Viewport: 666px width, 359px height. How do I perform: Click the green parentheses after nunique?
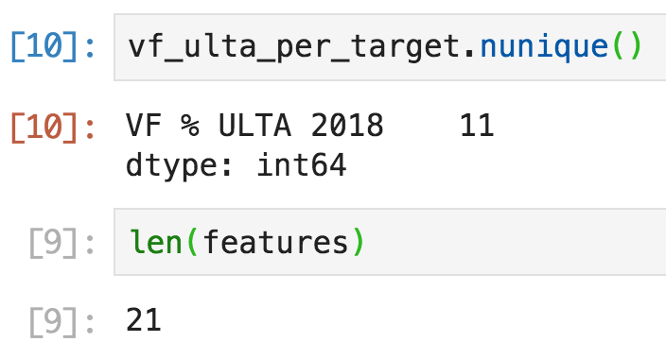627,46
